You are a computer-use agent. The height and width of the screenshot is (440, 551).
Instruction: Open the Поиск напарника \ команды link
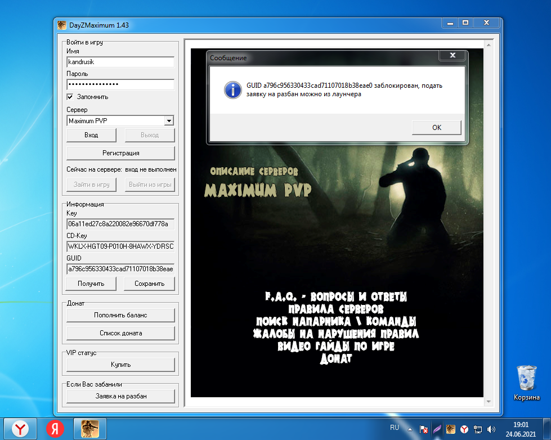336,321
